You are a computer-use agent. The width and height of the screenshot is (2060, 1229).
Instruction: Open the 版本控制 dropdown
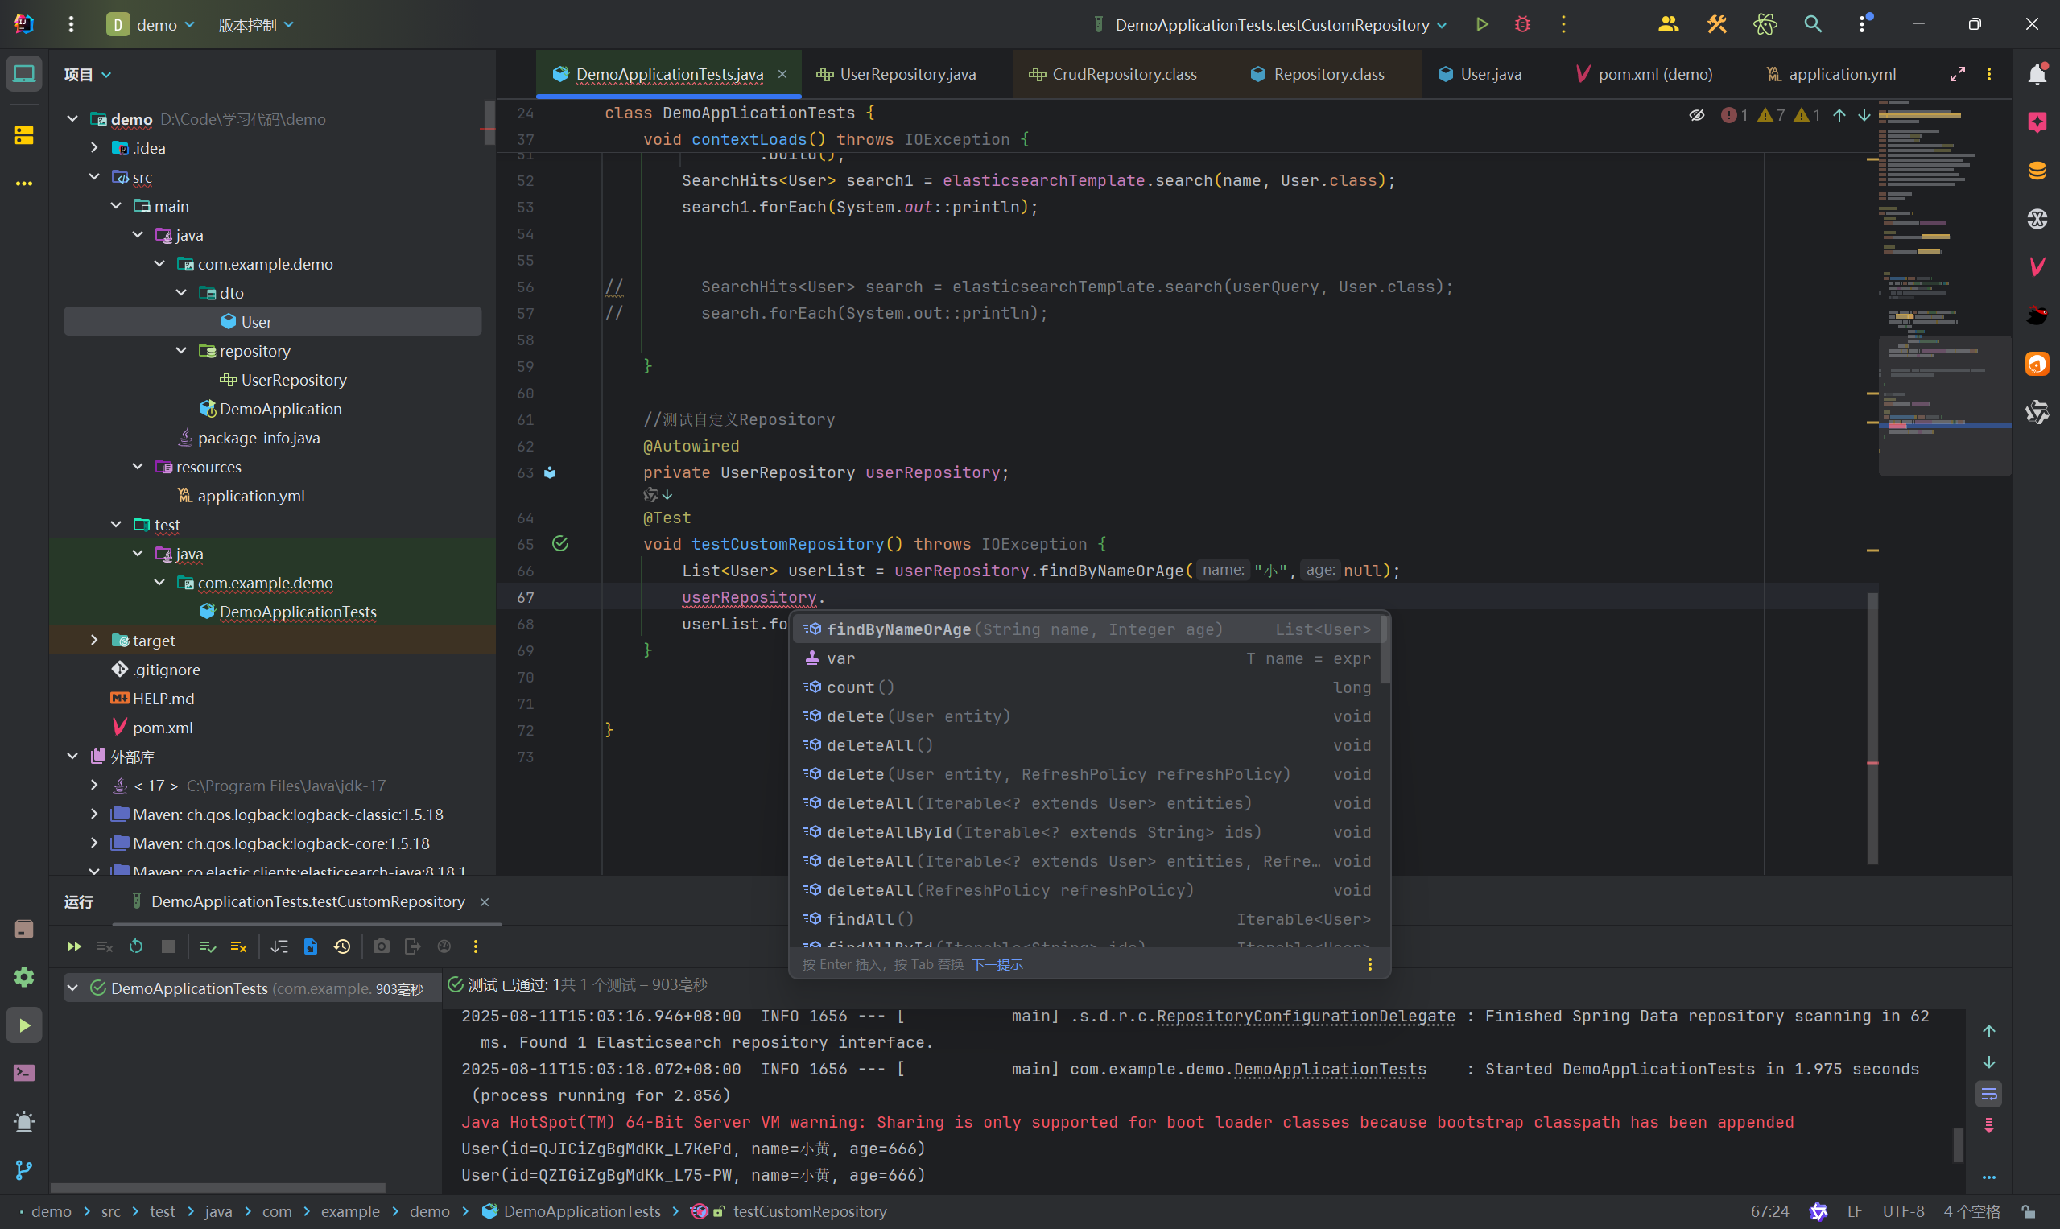coord(255,25)
